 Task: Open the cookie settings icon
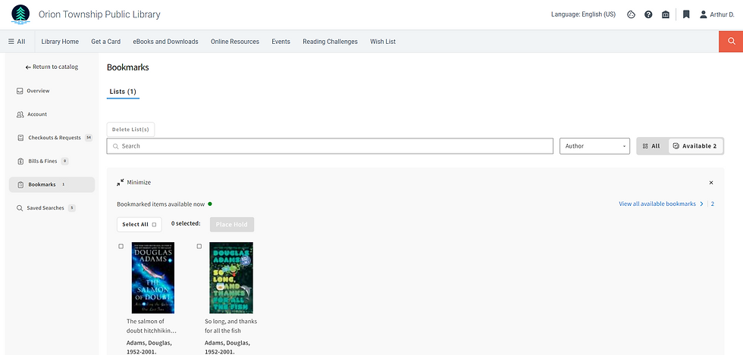[x=631, y=14]
